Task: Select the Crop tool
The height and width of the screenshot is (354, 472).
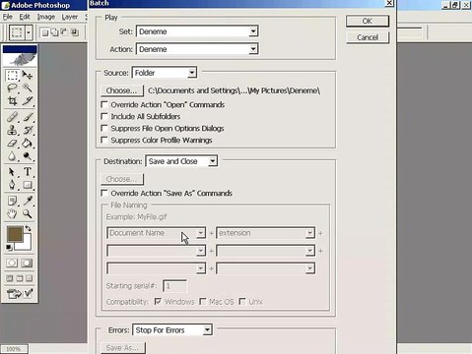Action: tap(13, 101)
